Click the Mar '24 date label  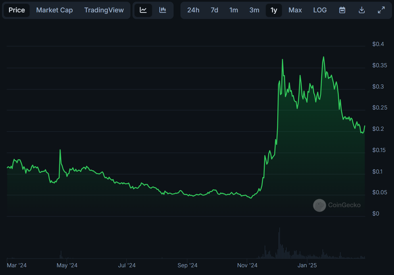(x=17, y=265)
